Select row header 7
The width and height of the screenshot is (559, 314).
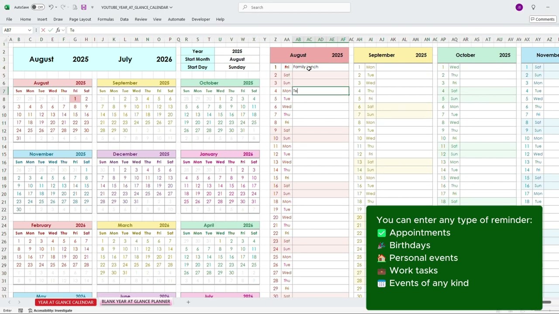point(4,91)
